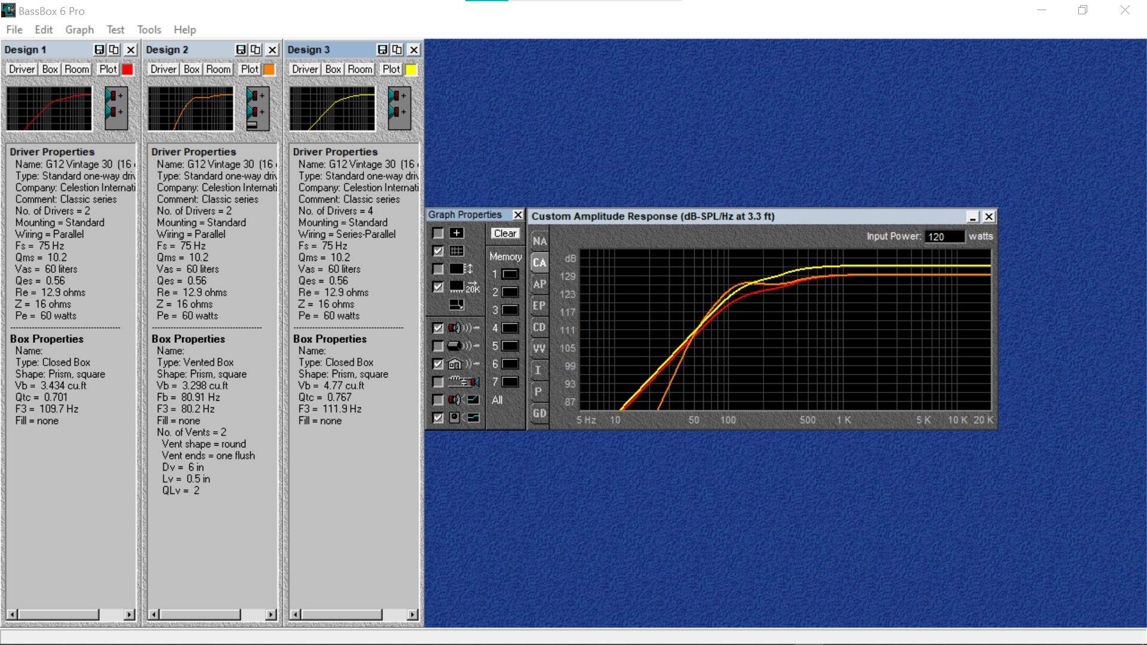Switch to the AP graph tab

pos(539,284)
